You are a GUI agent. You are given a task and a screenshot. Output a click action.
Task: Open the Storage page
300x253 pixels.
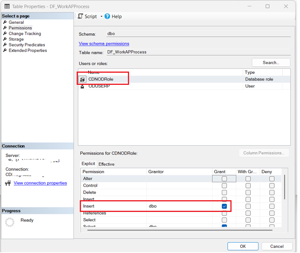point(16,39)
